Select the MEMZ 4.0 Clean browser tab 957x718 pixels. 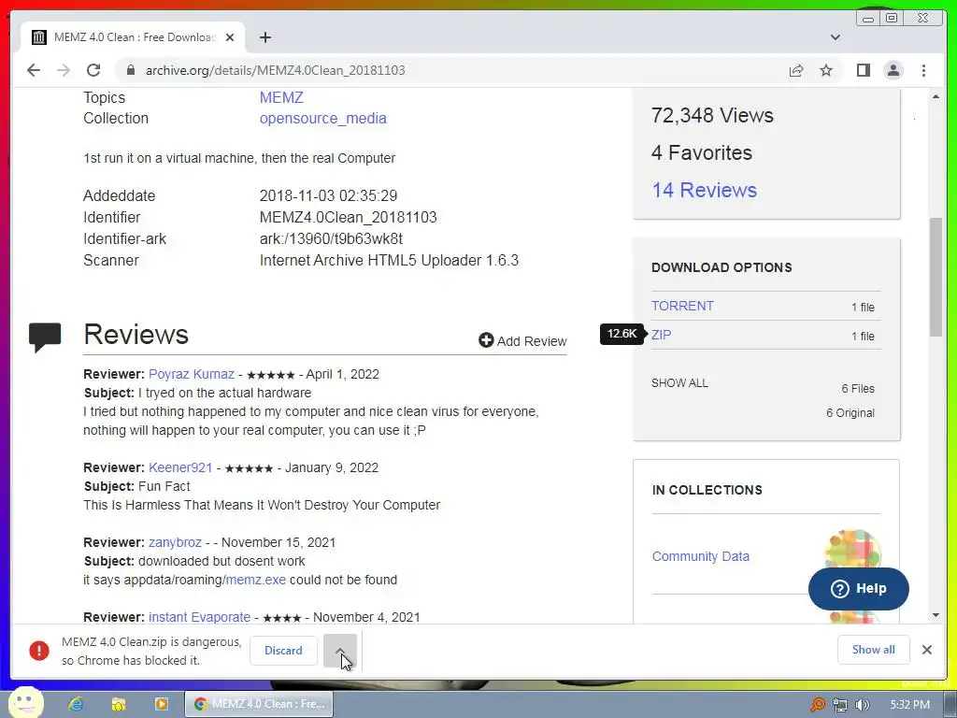[x=133, y=37]
